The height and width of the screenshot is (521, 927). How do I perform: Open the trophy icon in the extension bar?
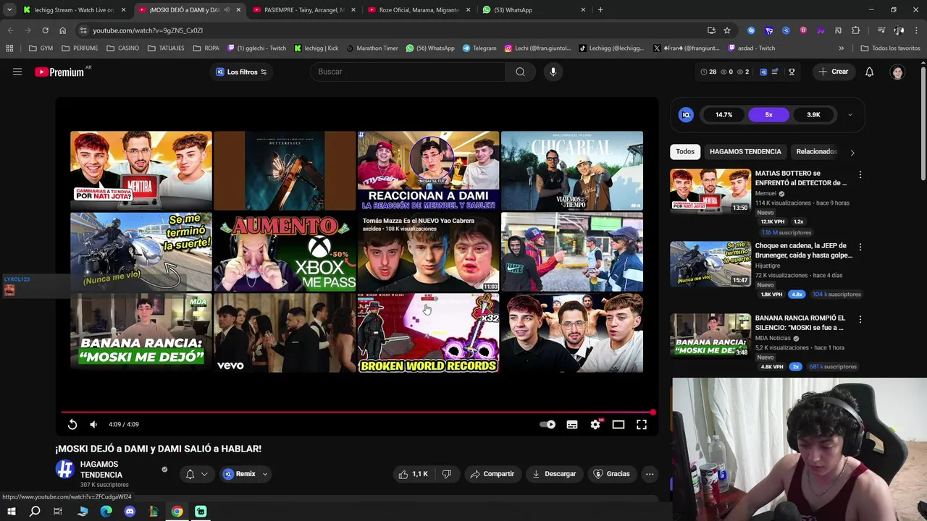(792, 72)
